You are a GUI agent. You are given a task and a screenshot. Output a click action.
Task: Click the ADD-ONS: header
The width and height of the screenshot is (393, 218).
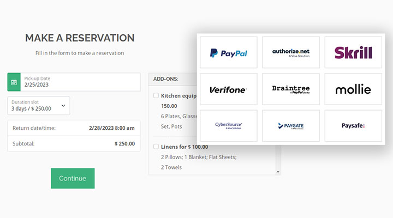pyautogui.click(x=166, y=79)
